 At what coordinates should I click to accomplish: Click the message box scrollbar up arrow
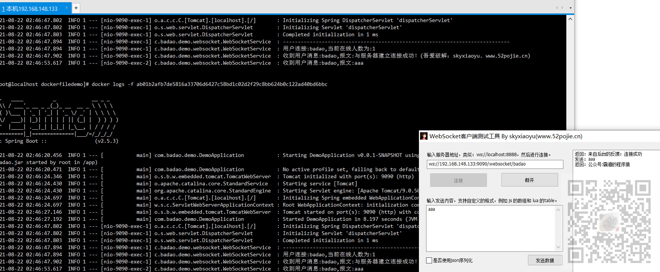pyautogui.click(x=559, y=210)
